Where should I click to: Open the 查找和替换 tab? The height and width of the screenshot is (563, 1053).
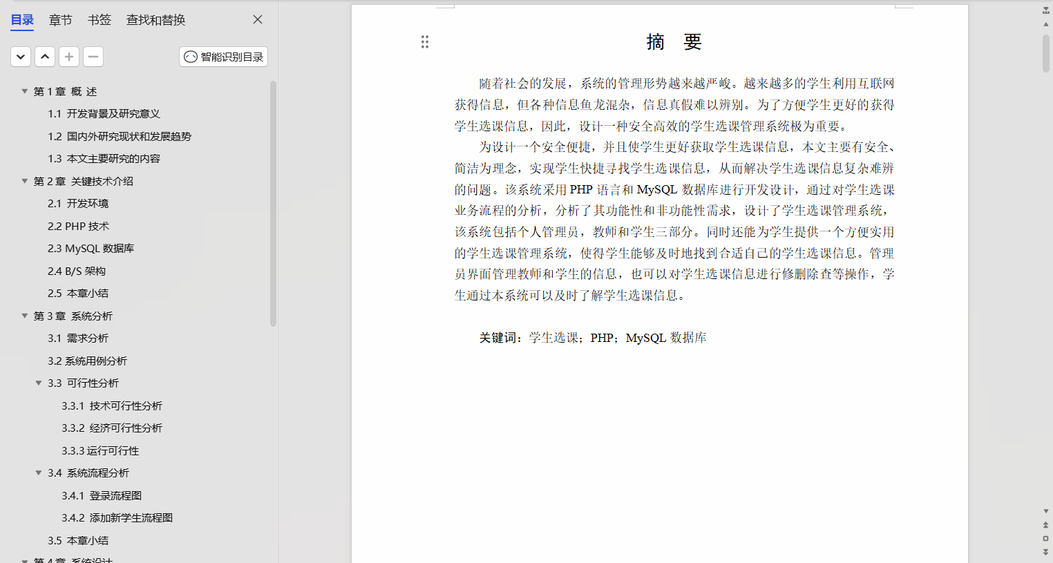[155, 19]
